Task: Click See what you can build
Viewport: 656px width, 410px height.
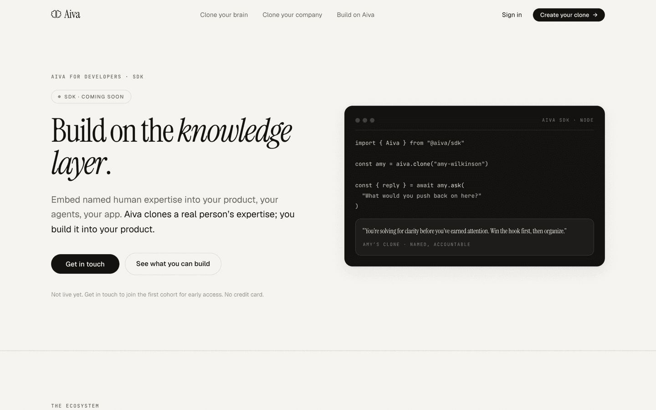Action: coord(173,264)
